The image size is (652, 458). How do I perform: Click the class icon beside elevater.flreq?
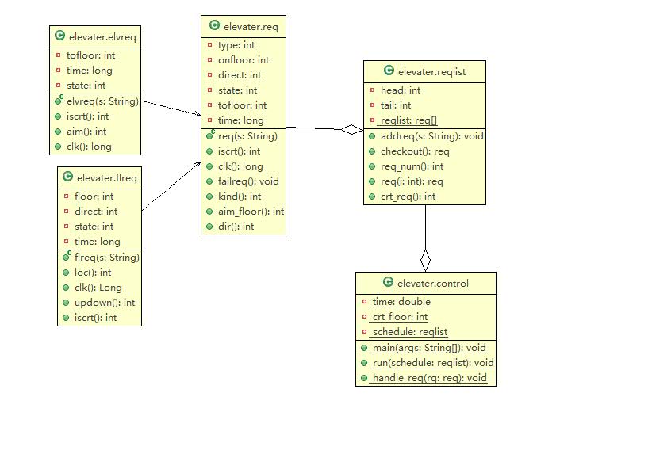pyautogui.click(x=67, y=177)
